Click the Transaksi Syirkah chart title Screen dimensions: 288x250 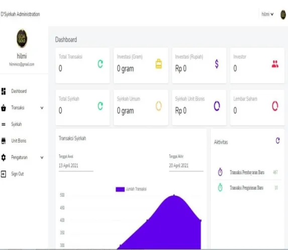point(72,138)
